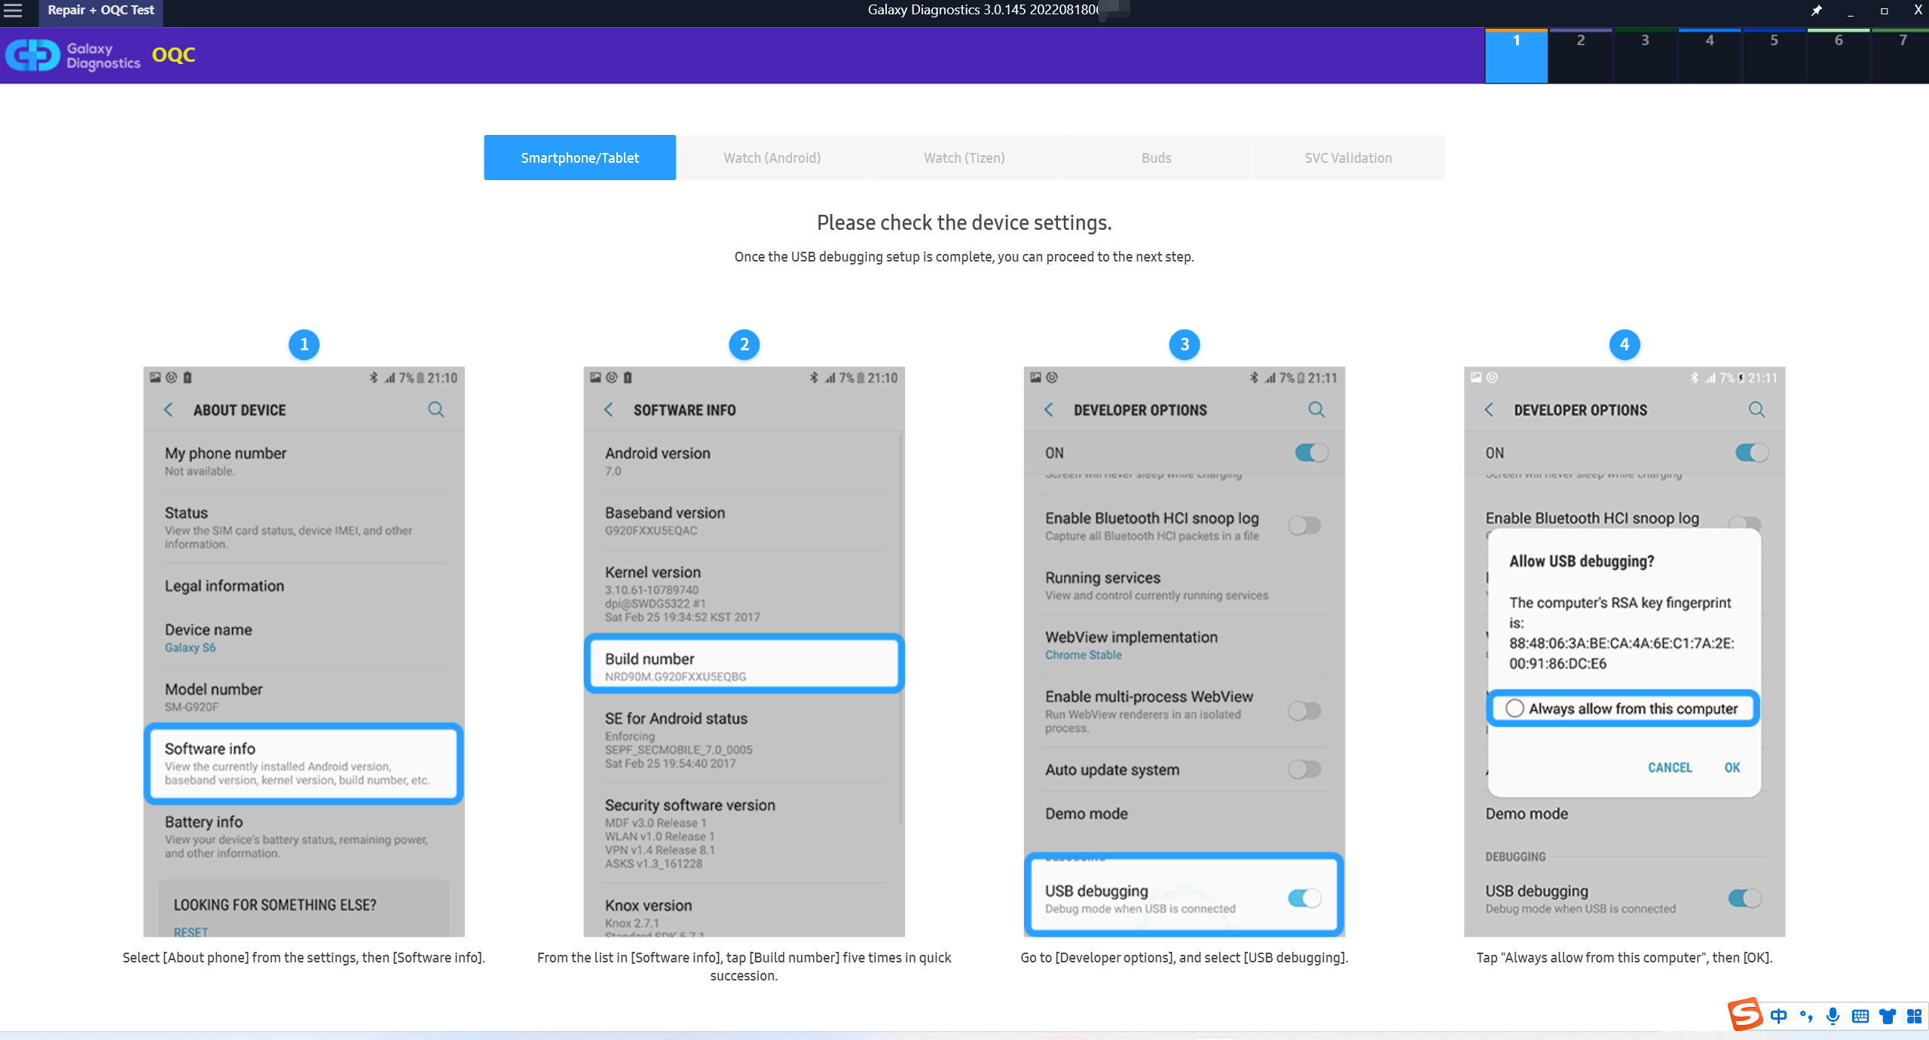Open the soft keyboard tray icon
This screenshot has width=1929, height=1040.
click(x=1860, y=1016)
